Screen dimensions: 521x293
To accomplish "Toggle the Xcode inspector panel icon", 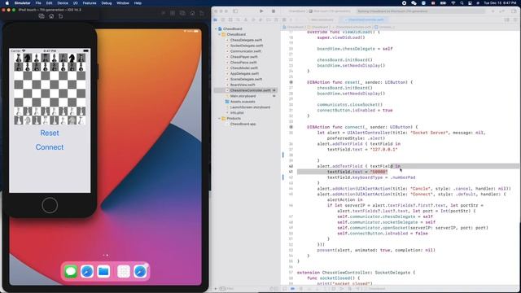I will 514,11.
